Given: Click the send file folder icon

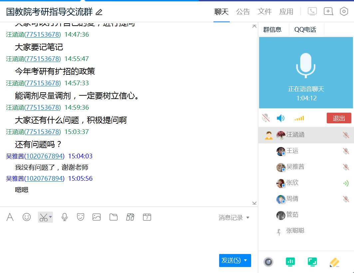Looking at the screenshot, I should (x=114, y=217).
